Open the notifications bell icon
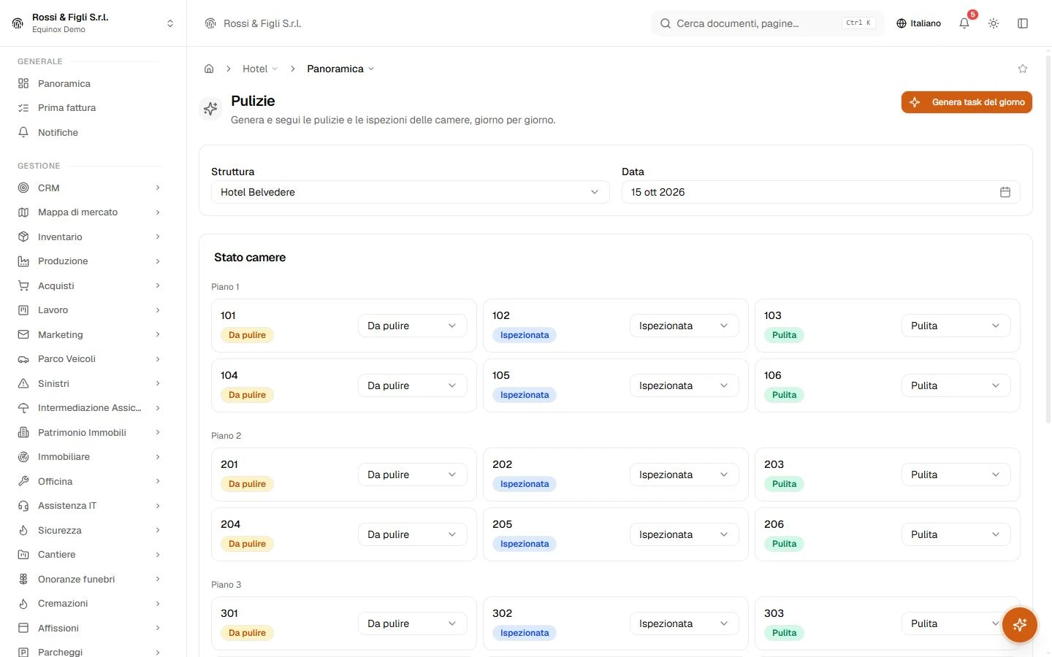Viewport: 1052px width, 657px height. coord(964,23)
